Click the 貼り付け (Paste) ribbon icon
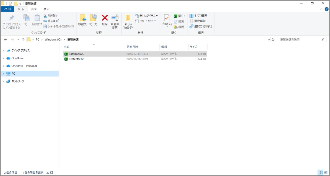Screen dimensions: 330x176 click(x=37, y=20)
